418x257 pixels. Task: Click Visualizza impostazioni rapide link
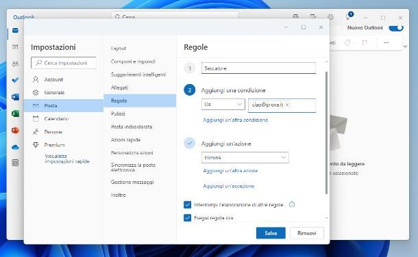67,159
